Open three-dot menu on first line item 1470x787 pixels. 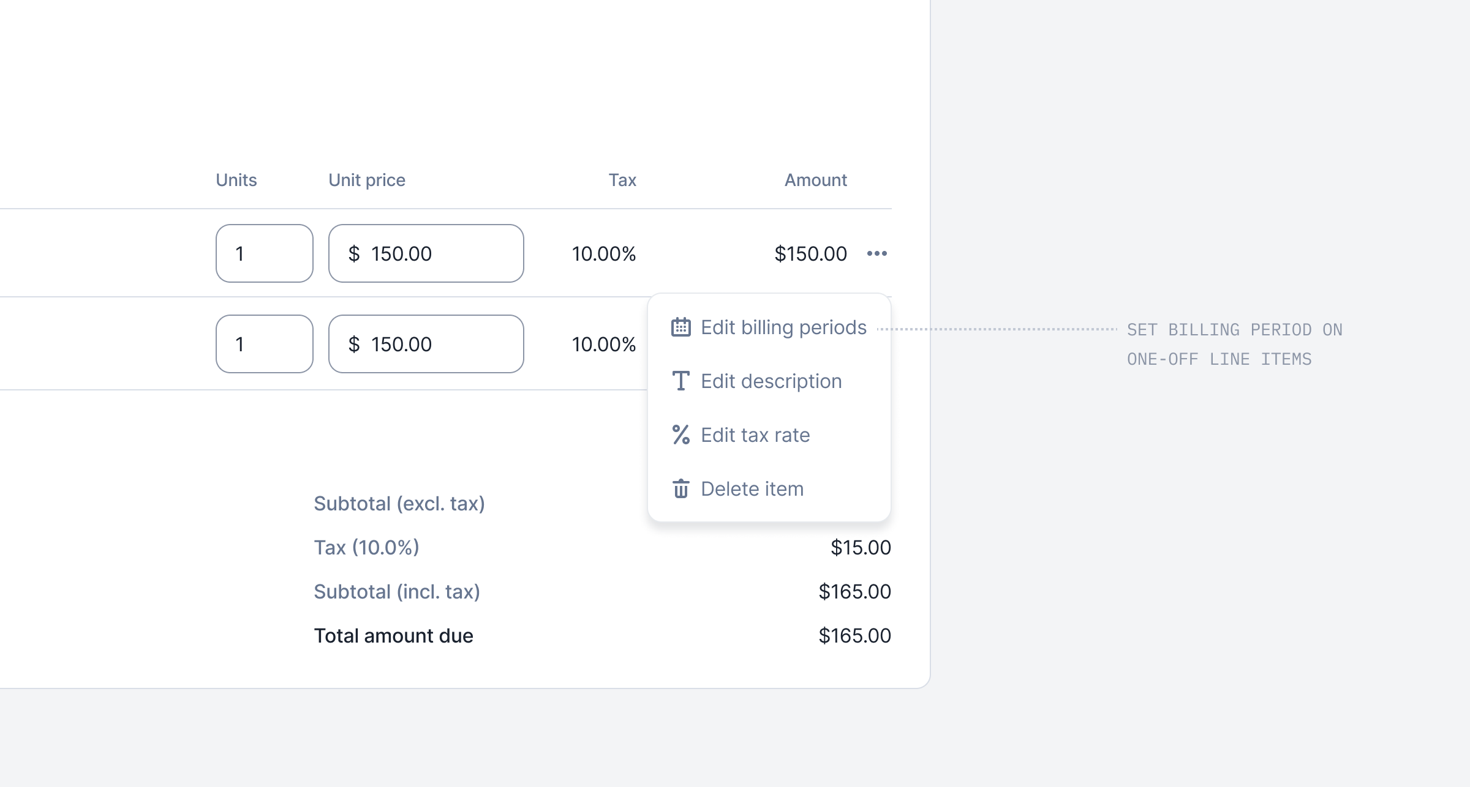coord(876,253)
